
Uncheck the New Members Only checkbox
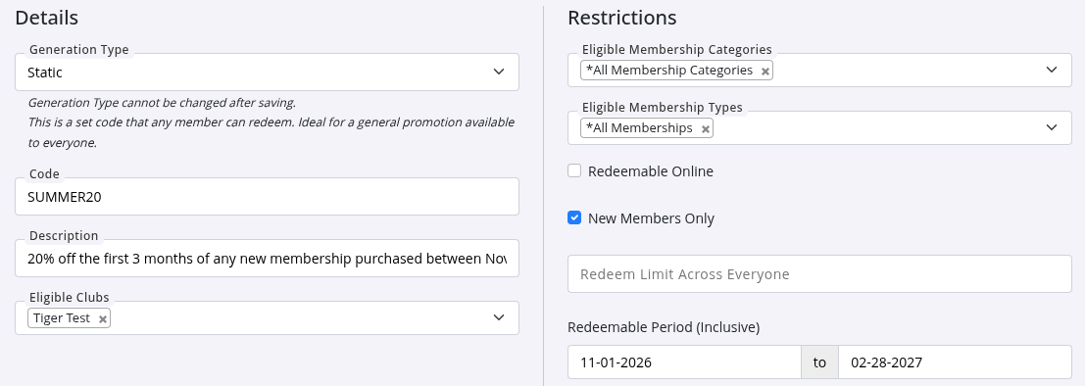[574, 217]
